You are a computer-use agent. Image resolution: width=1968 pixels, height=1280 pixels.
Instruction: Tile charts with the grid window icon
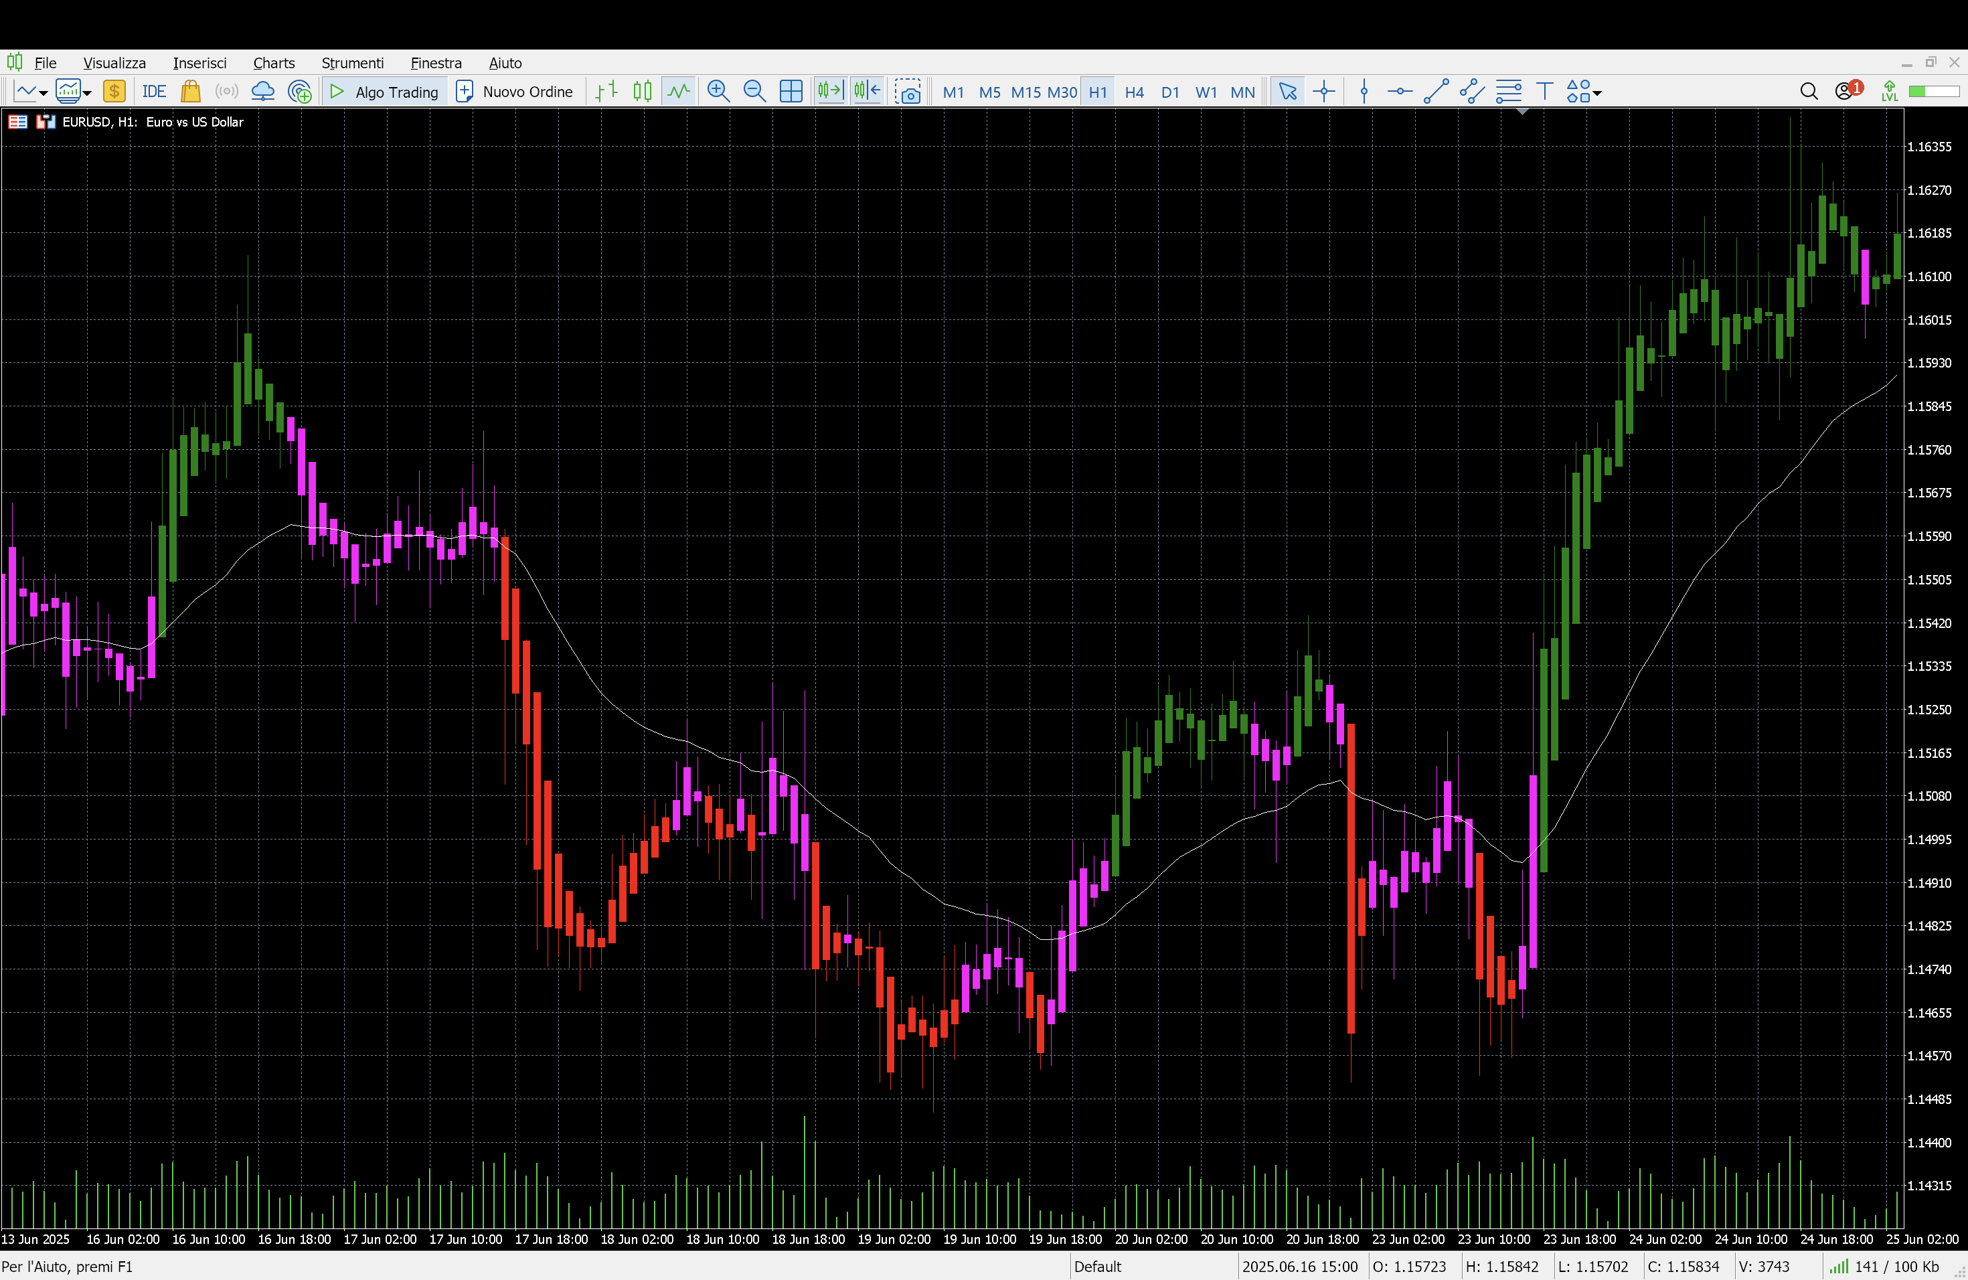(x=791, y=92)
